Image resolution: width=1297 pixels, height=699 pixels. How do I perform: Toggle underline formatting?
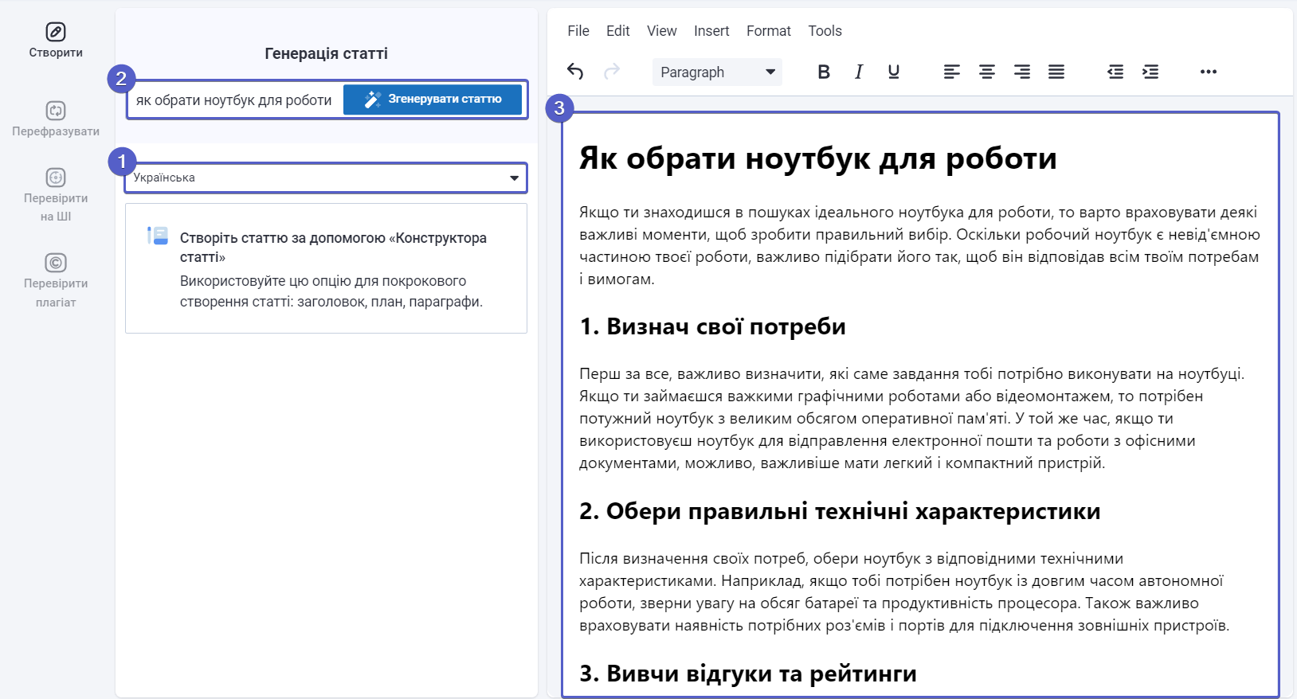pyautogui.click(x=894, y=72)
